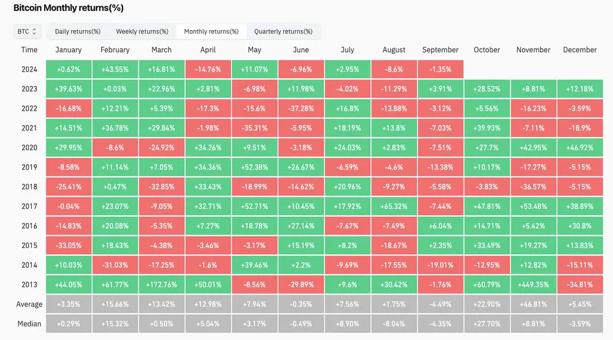613x340 pixels.
Task: Switch to Weekly returns(%) tab
Action: coord(142,31)
